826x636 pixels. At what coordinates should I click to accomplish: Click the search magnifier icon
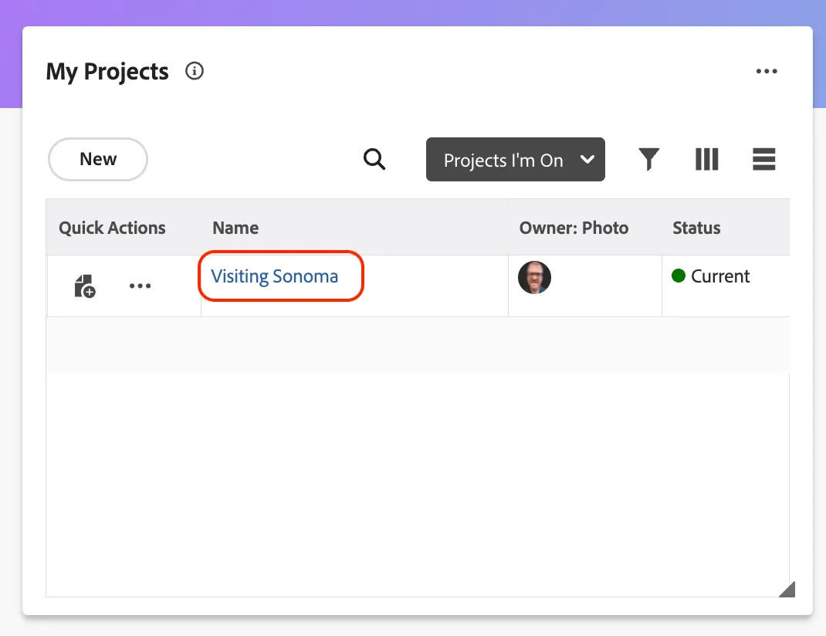(x=374, y=159)
